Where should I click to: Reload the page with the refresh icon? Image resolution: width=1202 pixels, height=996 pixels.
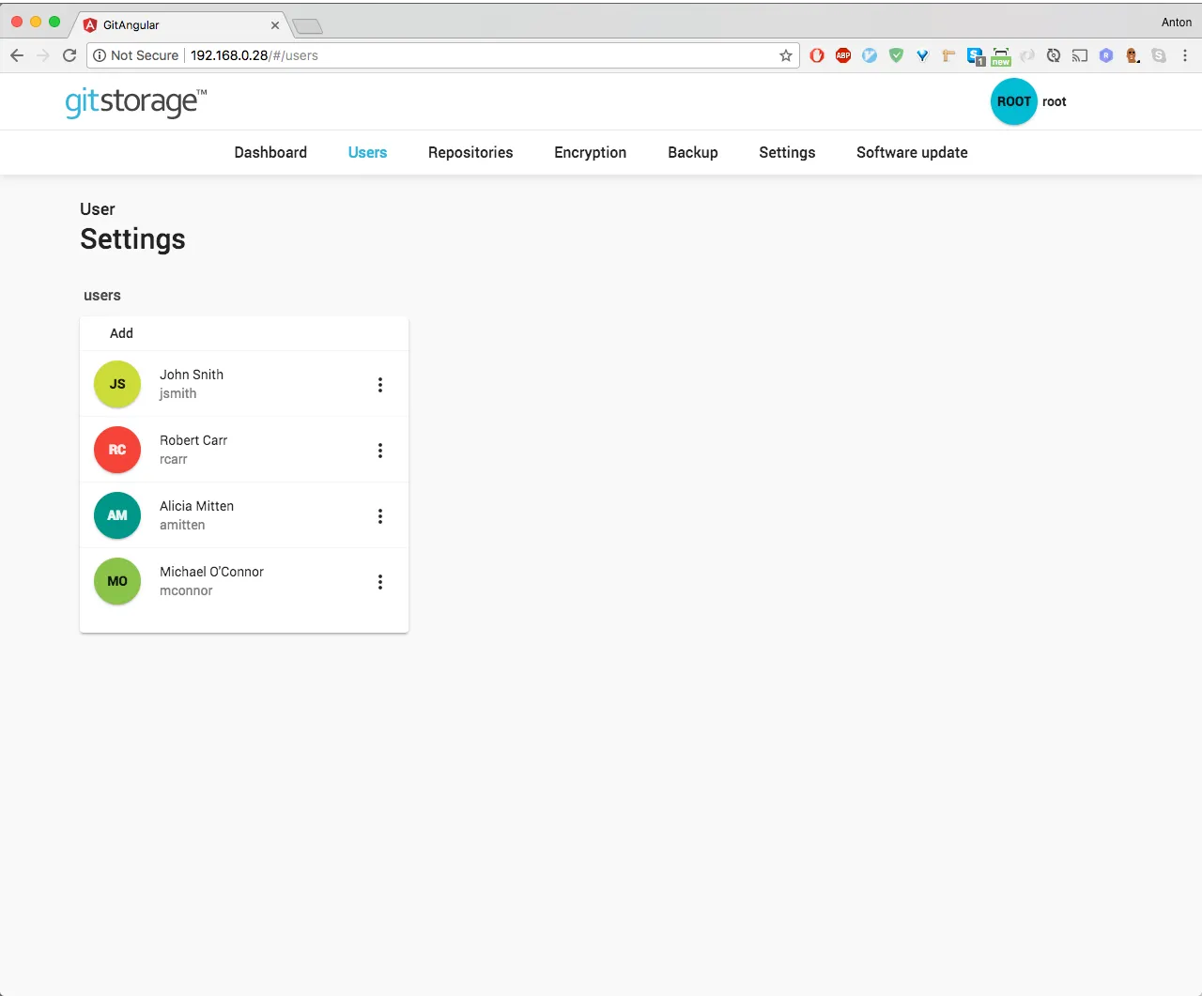[69, 55]
